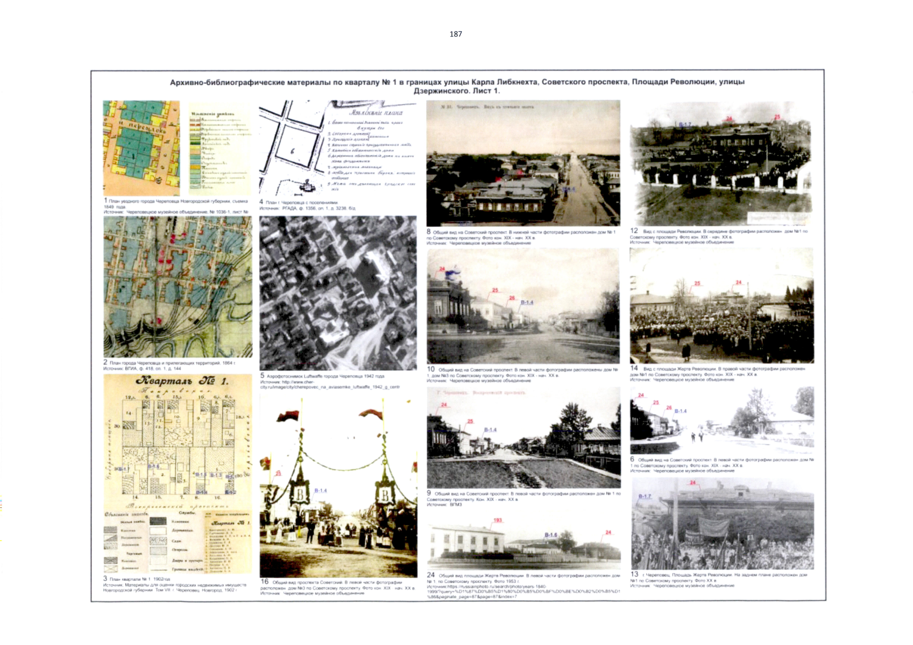Image resolution: width=913 pixels, height=645 pixels.
Task: Select photo 10 of Sovetsky prospect street
Action: (x=523, y=306)
